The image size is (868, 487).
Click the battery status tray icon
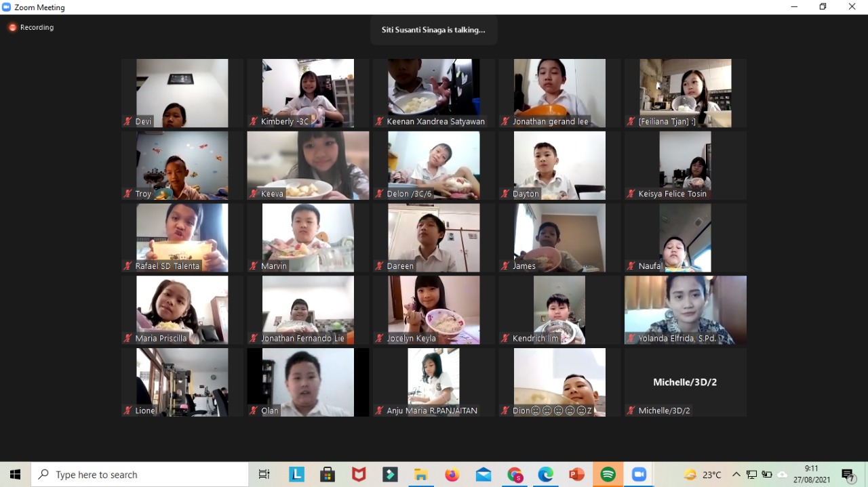tap(767, 475)
